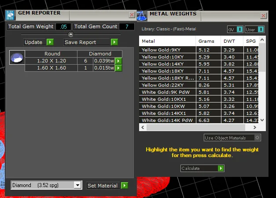Image resolution: width=276 pixels, height=198 pixels.
Task: Sort by the SPG column header
Action: [x=251, y=41]
